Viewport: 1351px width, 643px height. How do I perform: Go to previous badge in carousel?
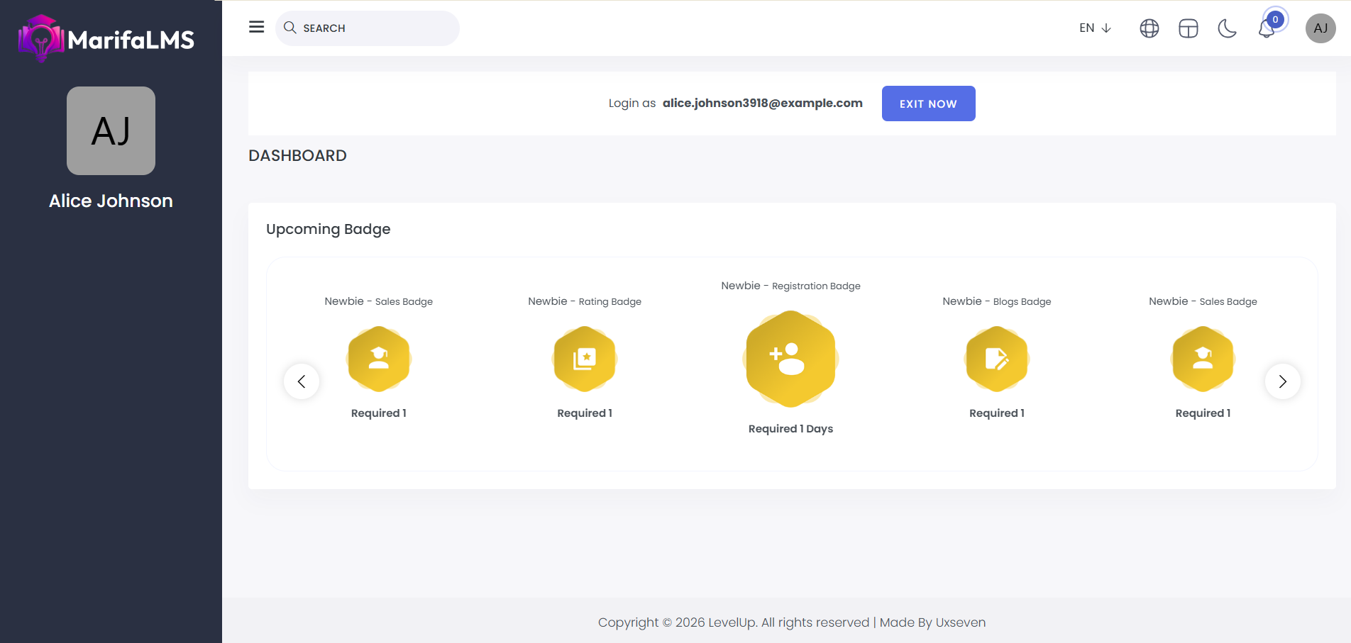pyautogui.click(x=302, y=381)
